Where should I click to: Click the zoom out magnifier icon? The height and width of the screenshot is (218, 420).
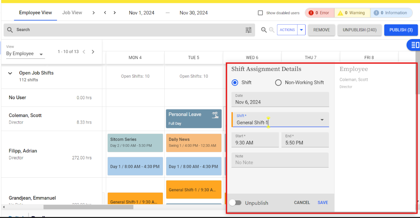(x=264, y=30)
